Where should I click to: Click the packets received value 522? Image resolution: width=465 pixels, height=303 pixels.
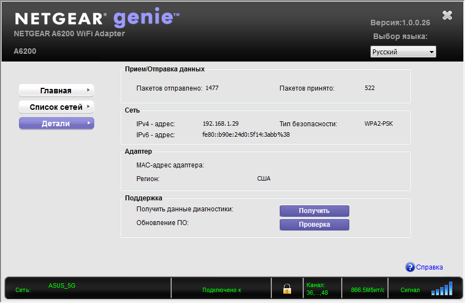(369, 88)
